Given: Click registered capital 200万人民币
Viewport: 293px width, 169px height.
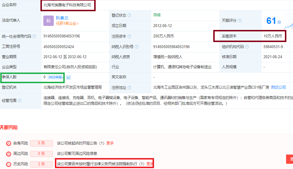Looking at the screenshot, I should 164,36.
